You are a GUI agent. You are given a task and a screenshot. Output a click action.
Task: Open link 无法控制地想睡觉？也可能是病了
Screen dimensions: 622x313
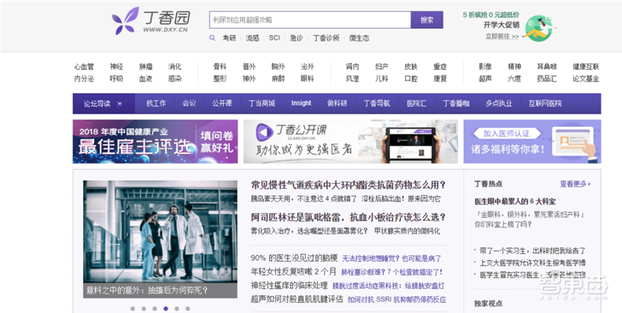point(392,259)
